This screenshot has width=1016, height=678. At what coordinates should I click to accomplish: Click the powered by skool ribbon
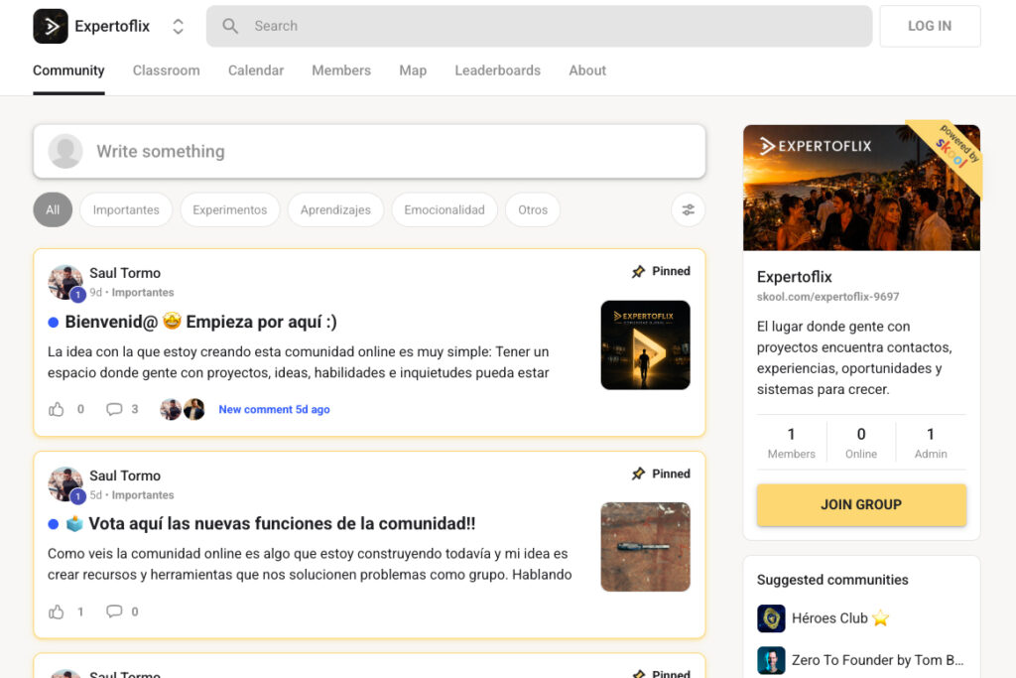(953, 152)
